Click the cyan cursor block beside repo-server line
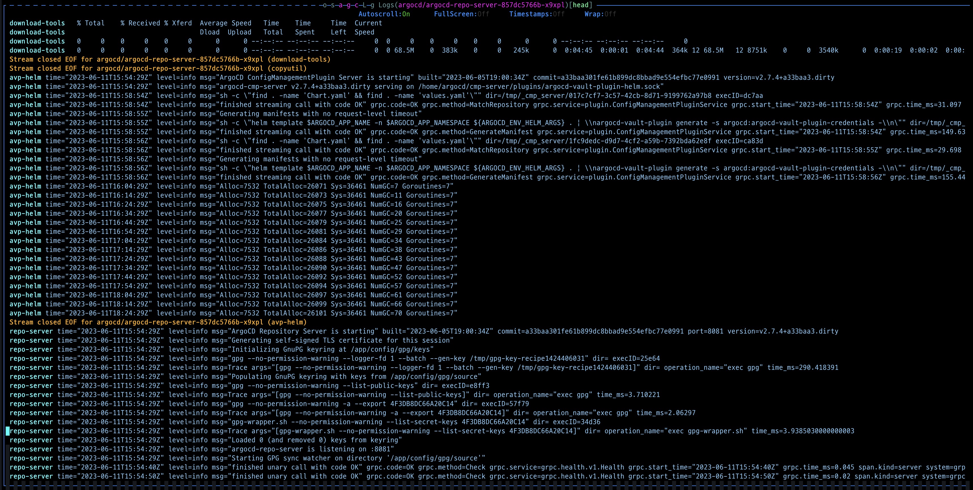Screen dimensions: 973x490 point(8,431)
